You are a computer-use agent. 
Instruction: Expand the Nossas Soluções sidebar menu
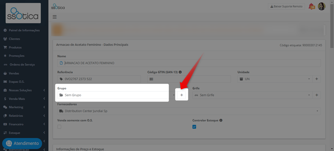click(24, 90)
